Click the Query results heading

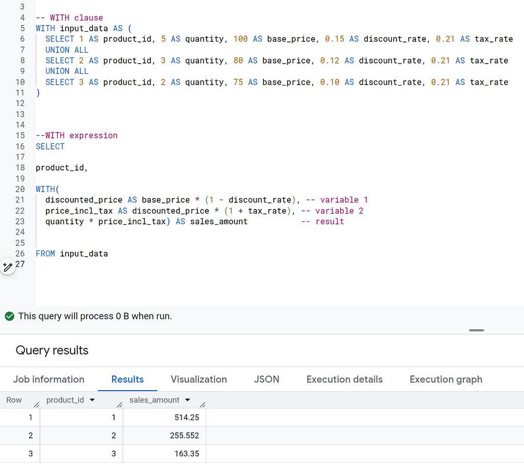[x=52, y=350]
